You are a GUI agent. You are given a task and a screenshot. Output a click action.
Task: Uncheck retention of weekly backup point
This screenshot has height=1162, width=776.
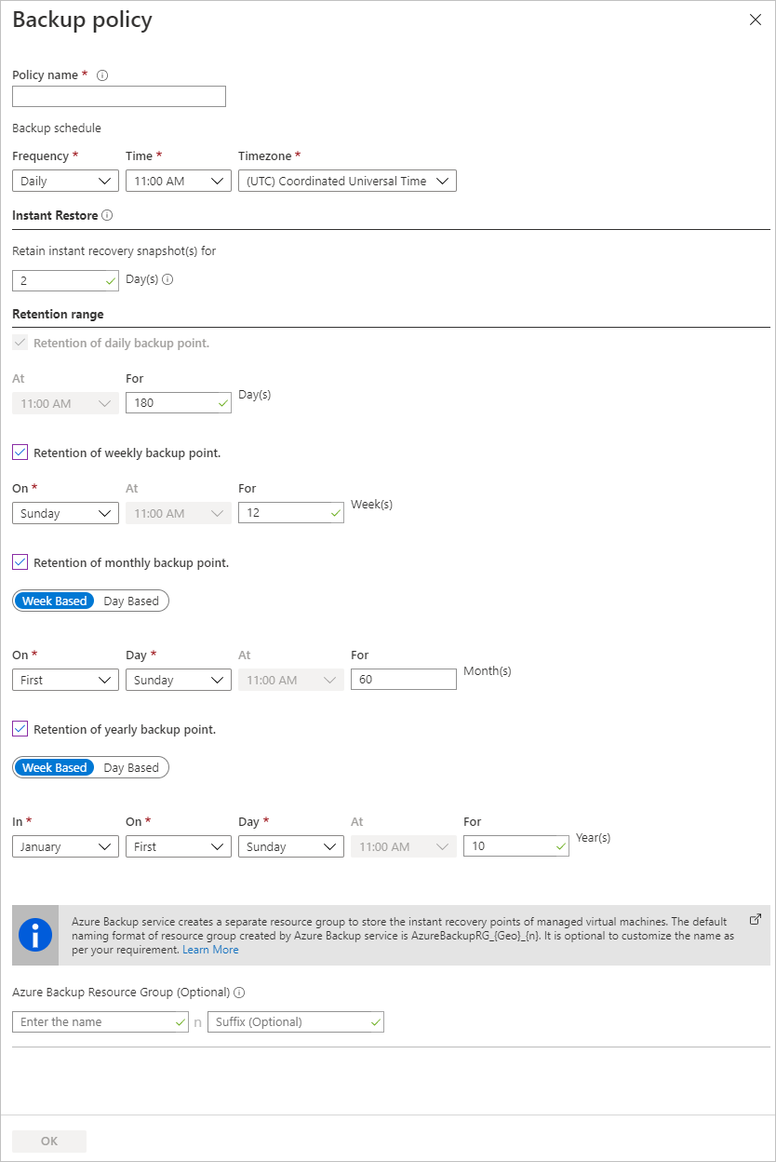(x=20, y=453)
